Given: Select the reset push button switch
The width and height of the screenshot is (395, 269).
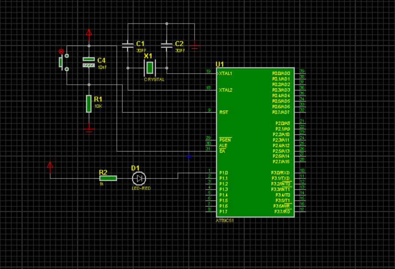Looking at the screenshot, I should coord(64,62).
